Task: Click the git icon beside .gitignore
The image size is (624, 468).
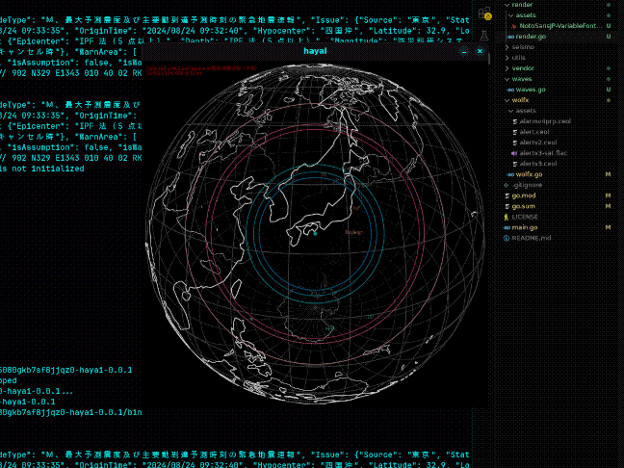Action: click(x=506, y=185)
